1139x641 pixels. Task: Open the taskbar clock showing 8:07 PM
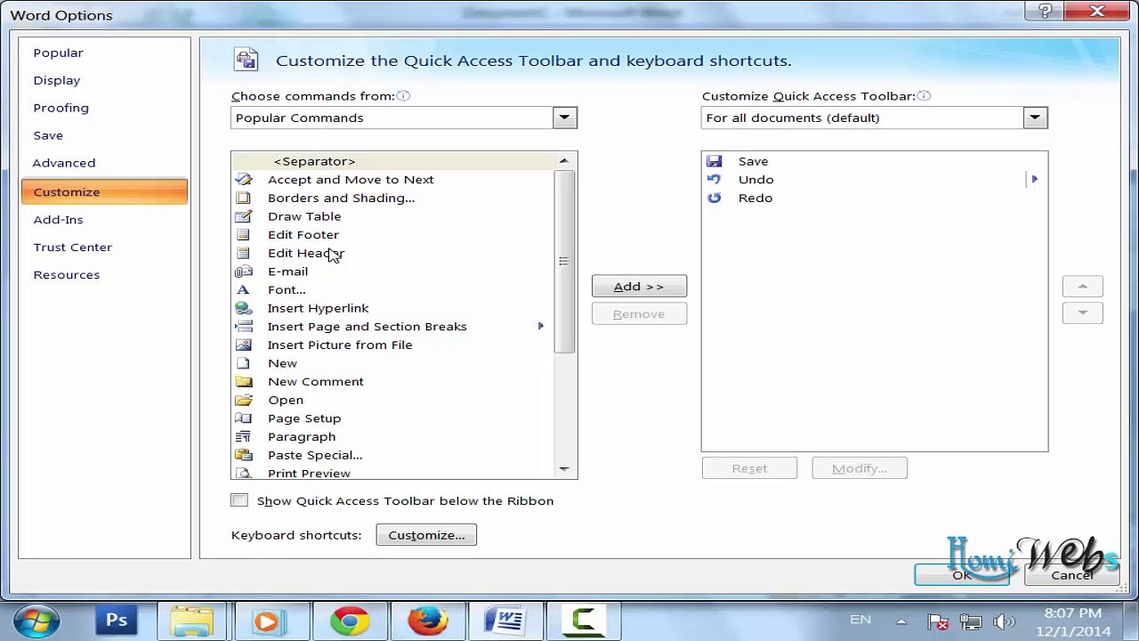1073,621
